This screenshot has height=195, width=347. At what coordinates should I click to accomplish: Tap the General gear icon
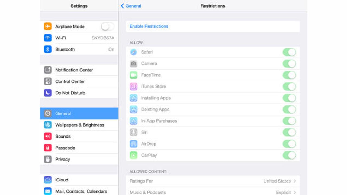pos(48,113)
